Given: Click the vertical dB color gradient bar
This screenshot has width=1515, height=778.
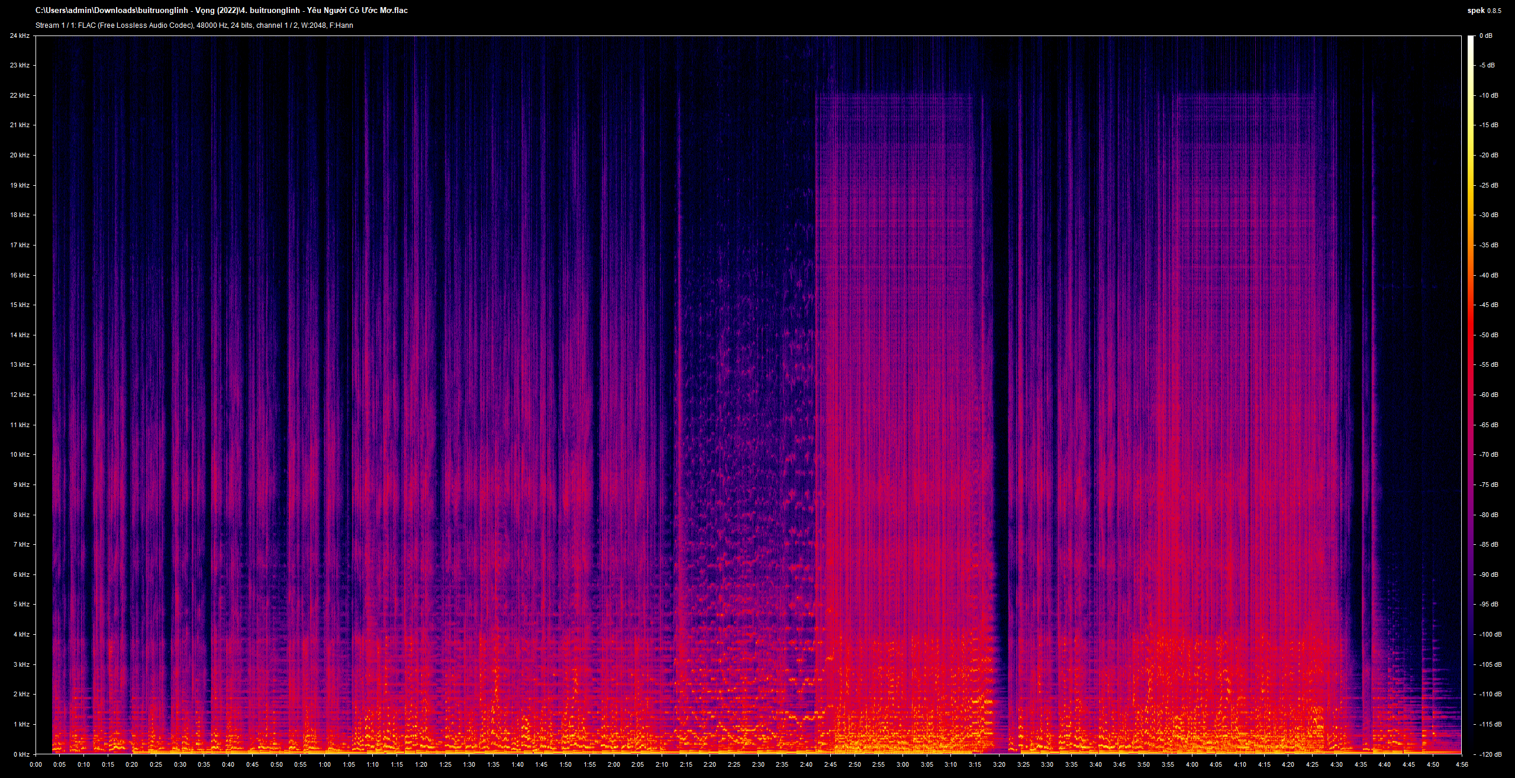Looking at the screenshot, I should tap(1471, 395).
